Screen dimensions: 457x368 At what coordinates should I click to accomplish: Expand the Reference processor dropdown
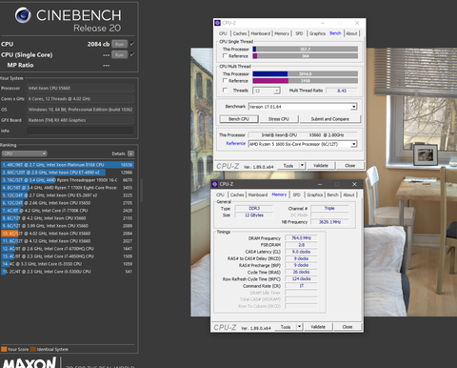[x=353, y=144]
